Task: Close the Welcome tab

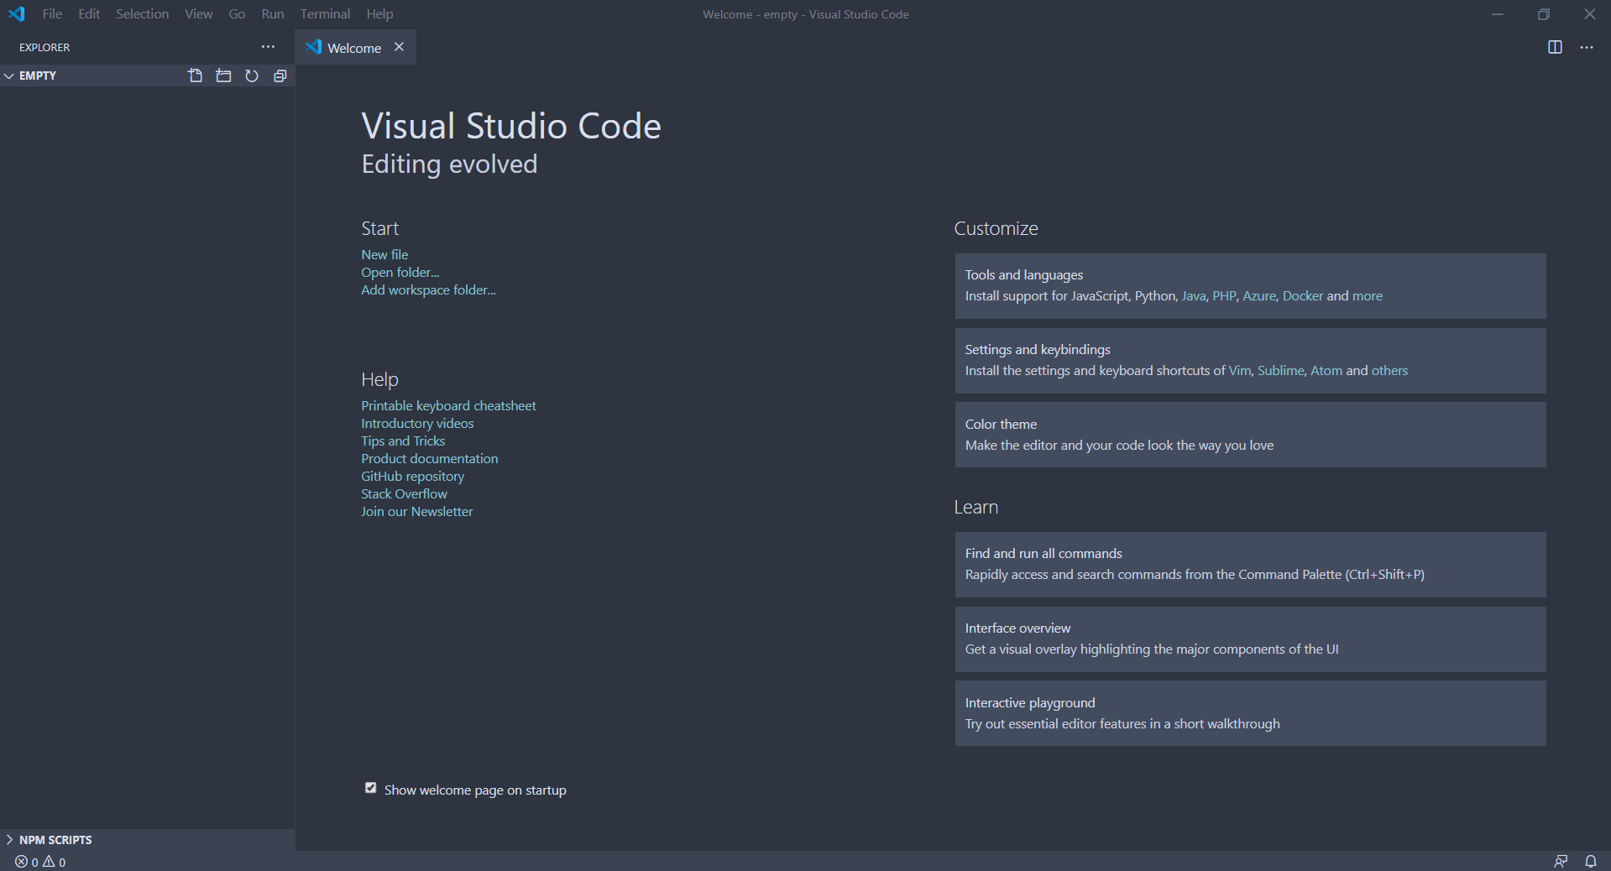Action: (x=400, y=47)
